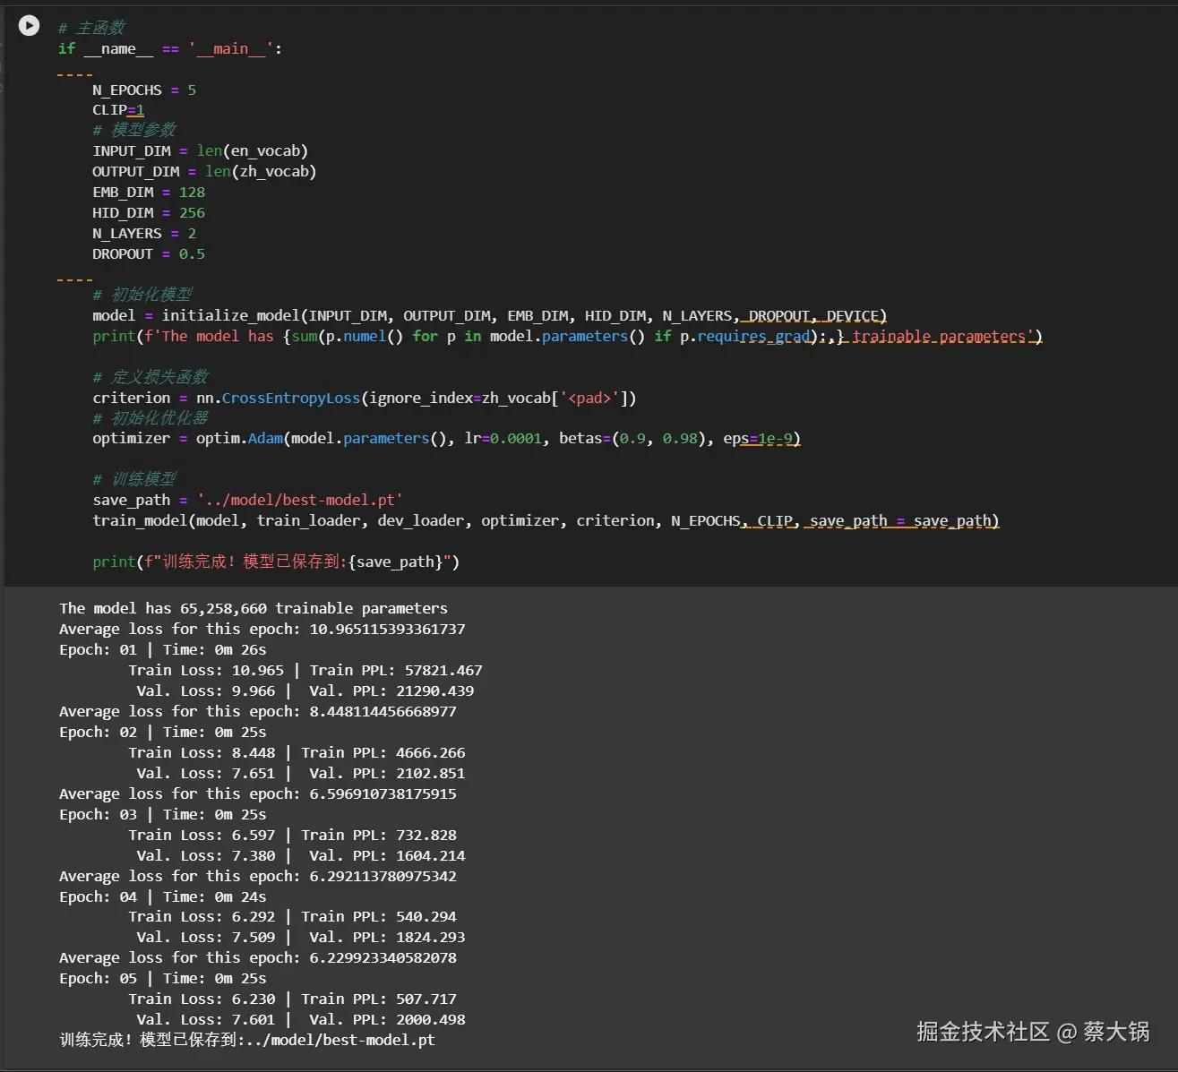Click 'Train Loss: 8.448' output line
The height and width of the screenshot is (1072, 1178).
point(297,753)
